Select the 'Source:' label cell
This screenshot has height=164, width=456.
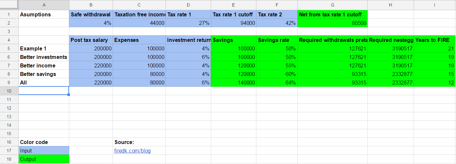click(x=139, y=142)
